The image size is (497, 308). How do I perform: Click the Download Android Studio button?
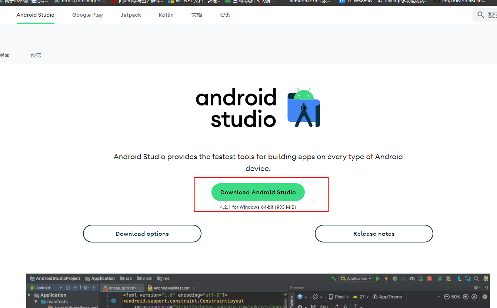pos(258,192)
